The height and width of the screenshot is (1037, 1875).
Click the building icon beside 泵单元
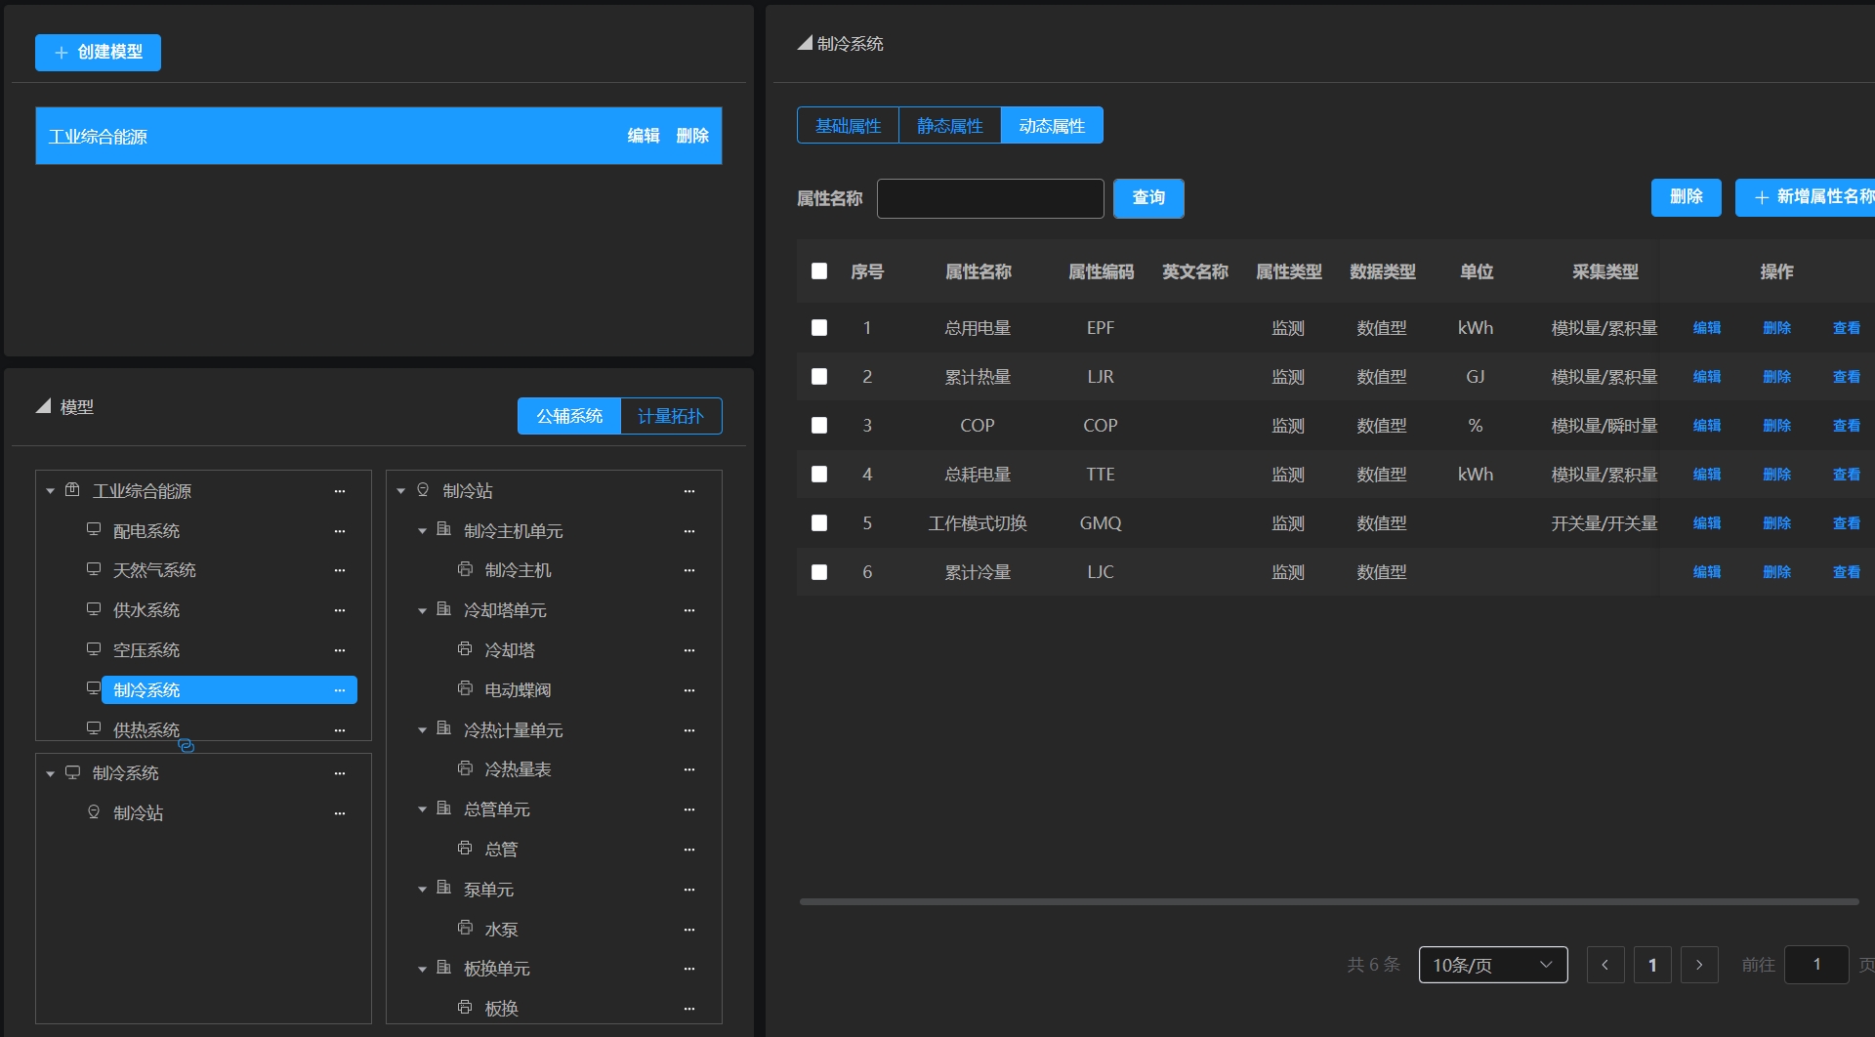[x=444, y=889]
